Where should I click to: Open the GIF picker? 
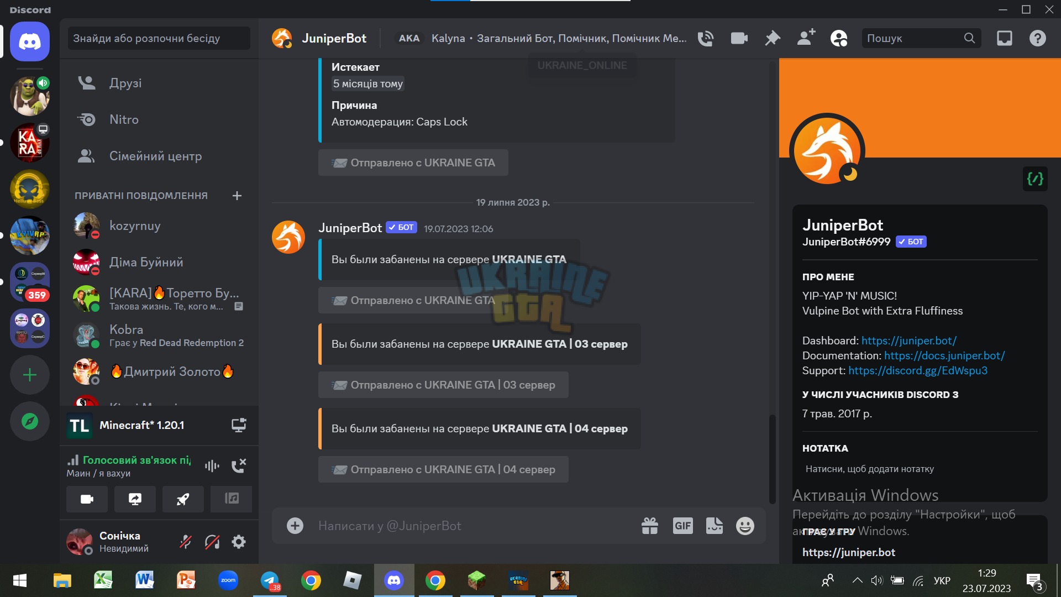point(683,526)
